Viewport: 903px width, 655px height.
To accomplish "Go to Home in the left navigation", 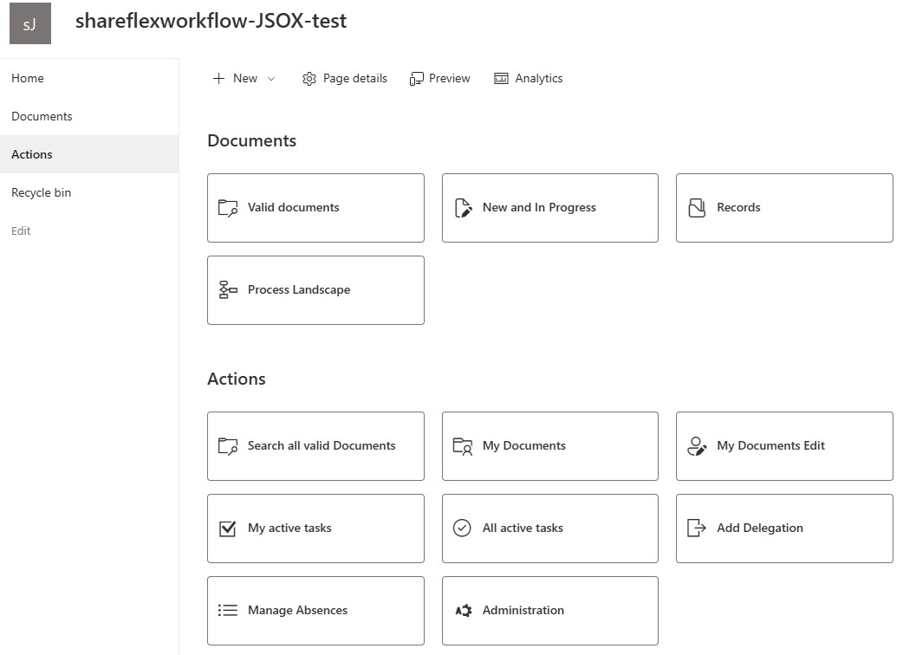I will [28, 78].
